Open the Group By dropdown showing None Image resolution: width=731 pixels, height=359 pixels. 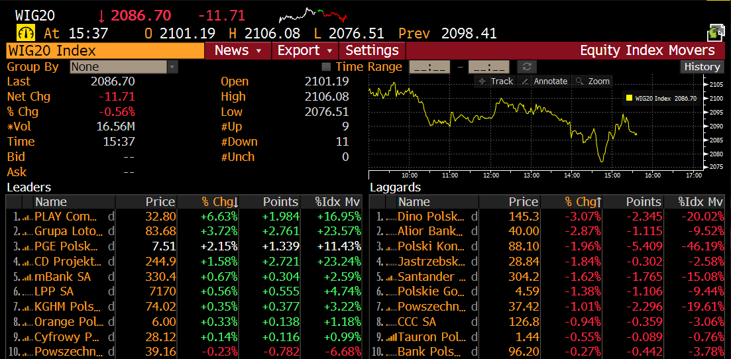[124, 67]
